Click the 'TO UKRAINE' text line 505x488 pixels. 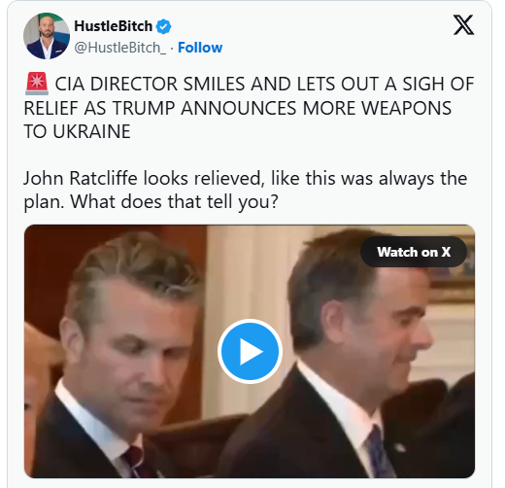point(77,131)
